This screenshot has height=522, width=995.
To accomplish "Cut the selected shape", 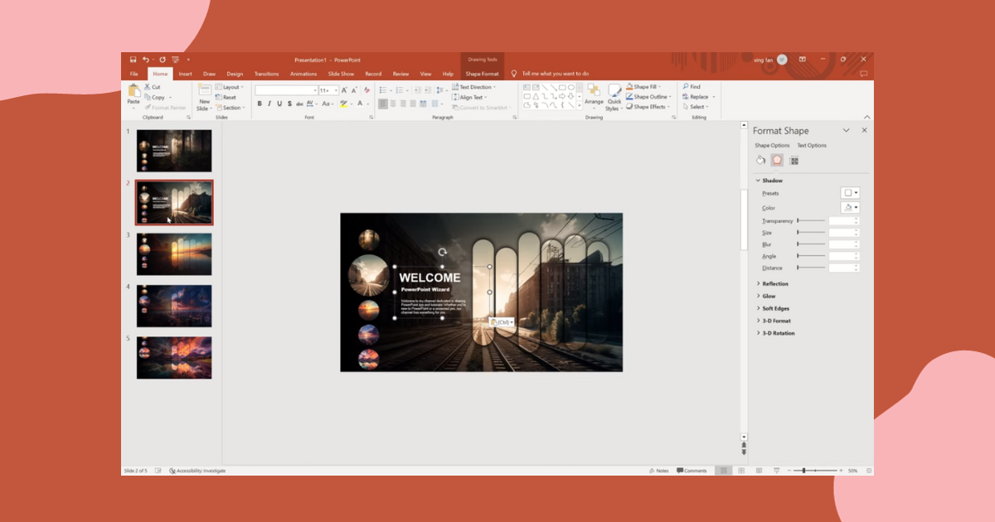I will [x=153, y=87].
